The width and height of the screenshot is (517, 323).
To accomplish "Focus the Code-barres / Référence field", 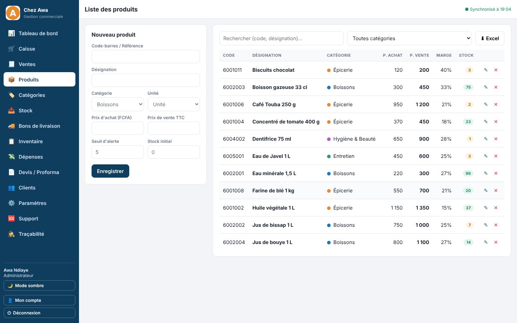I will [146, 57].
